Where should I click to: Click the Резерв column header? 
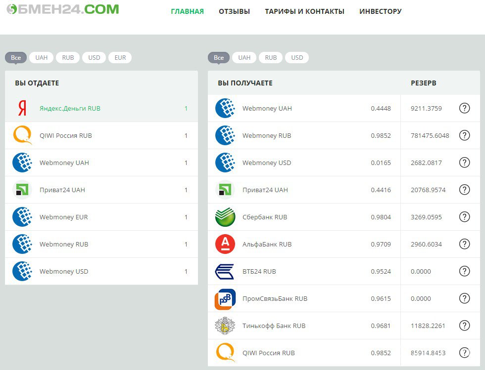tap(424, 83)
